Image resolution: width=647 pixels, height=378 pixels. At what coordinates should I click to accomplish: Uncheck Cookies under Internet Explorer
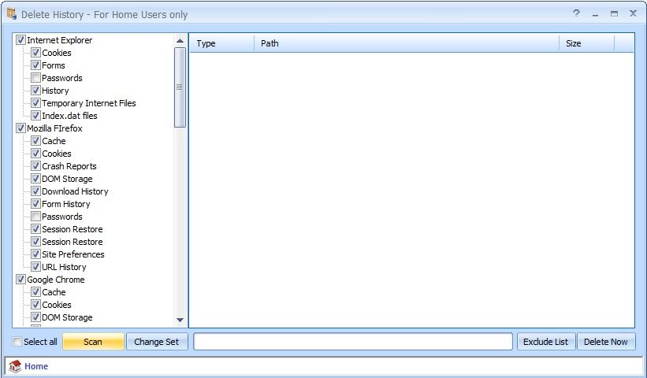35,52
